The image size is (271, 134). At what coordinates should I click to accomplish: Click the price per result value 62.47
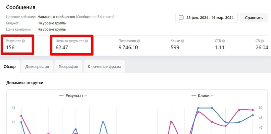tap(62, 48)
